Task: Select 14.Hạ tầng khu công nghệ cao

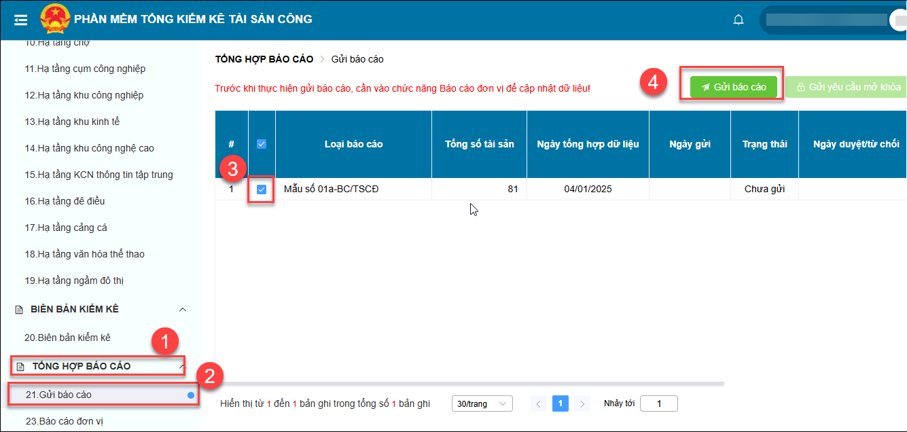Action: point(89,148)
